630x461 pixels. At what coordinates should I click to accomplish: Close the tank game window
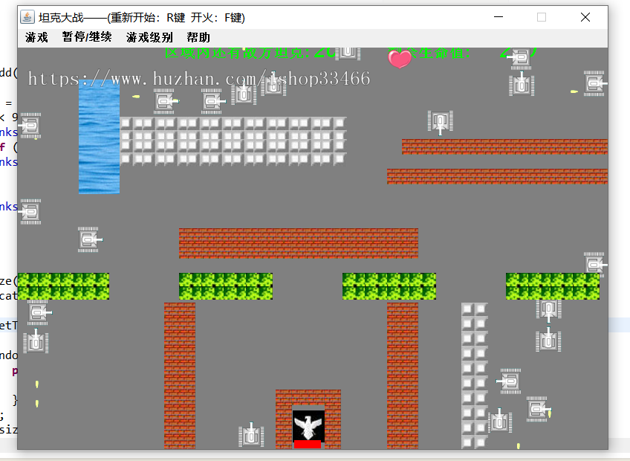(585, 17)
